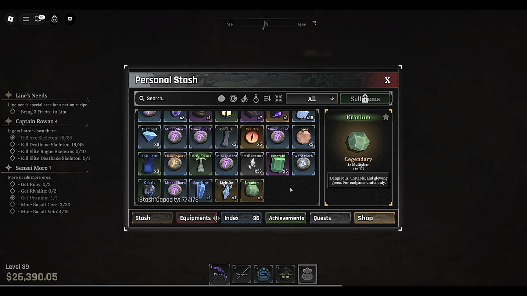Open the Shop tab
527x296 pixels.
coord(374,218)
